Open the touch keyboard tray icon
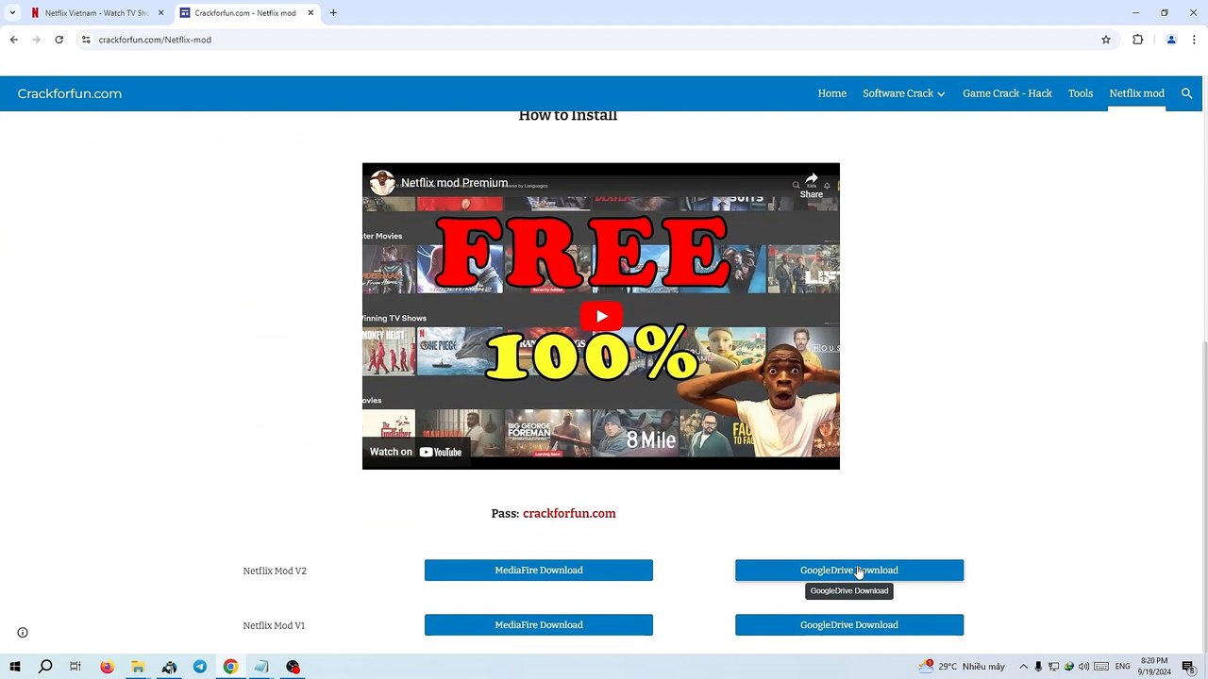This screenshot has height=679, width=1208. 1099,667
